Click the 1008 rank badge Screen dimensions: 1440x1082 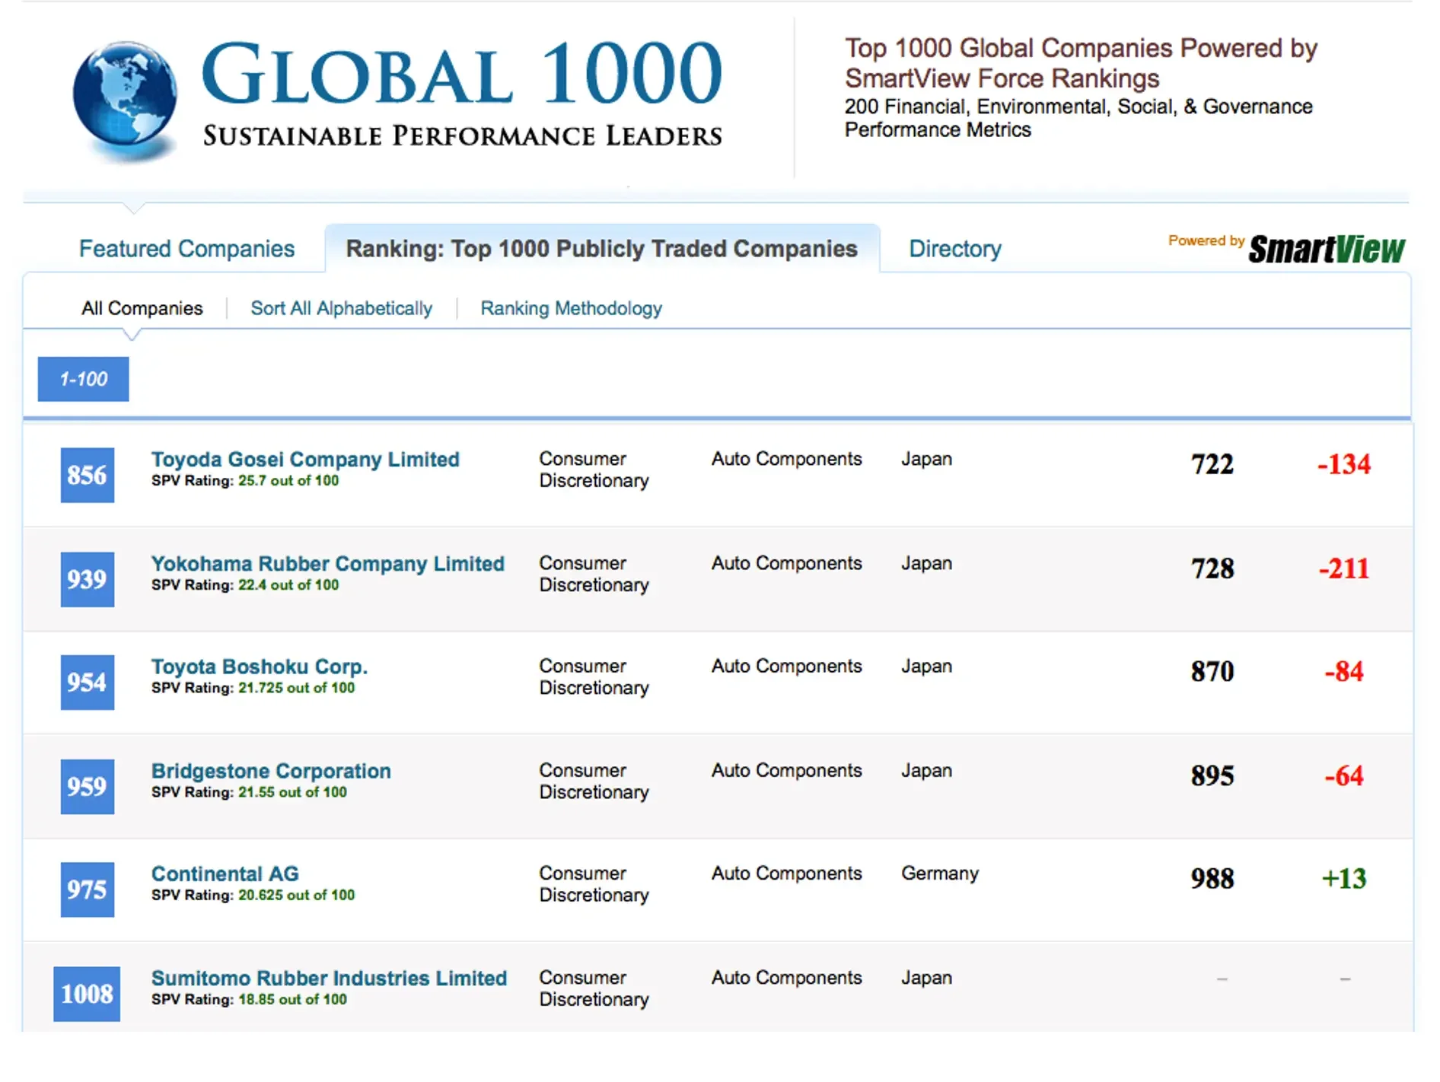87,993
